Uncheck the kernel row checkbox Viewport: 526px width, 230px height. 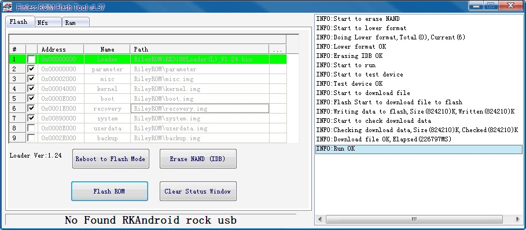point(31,89)
